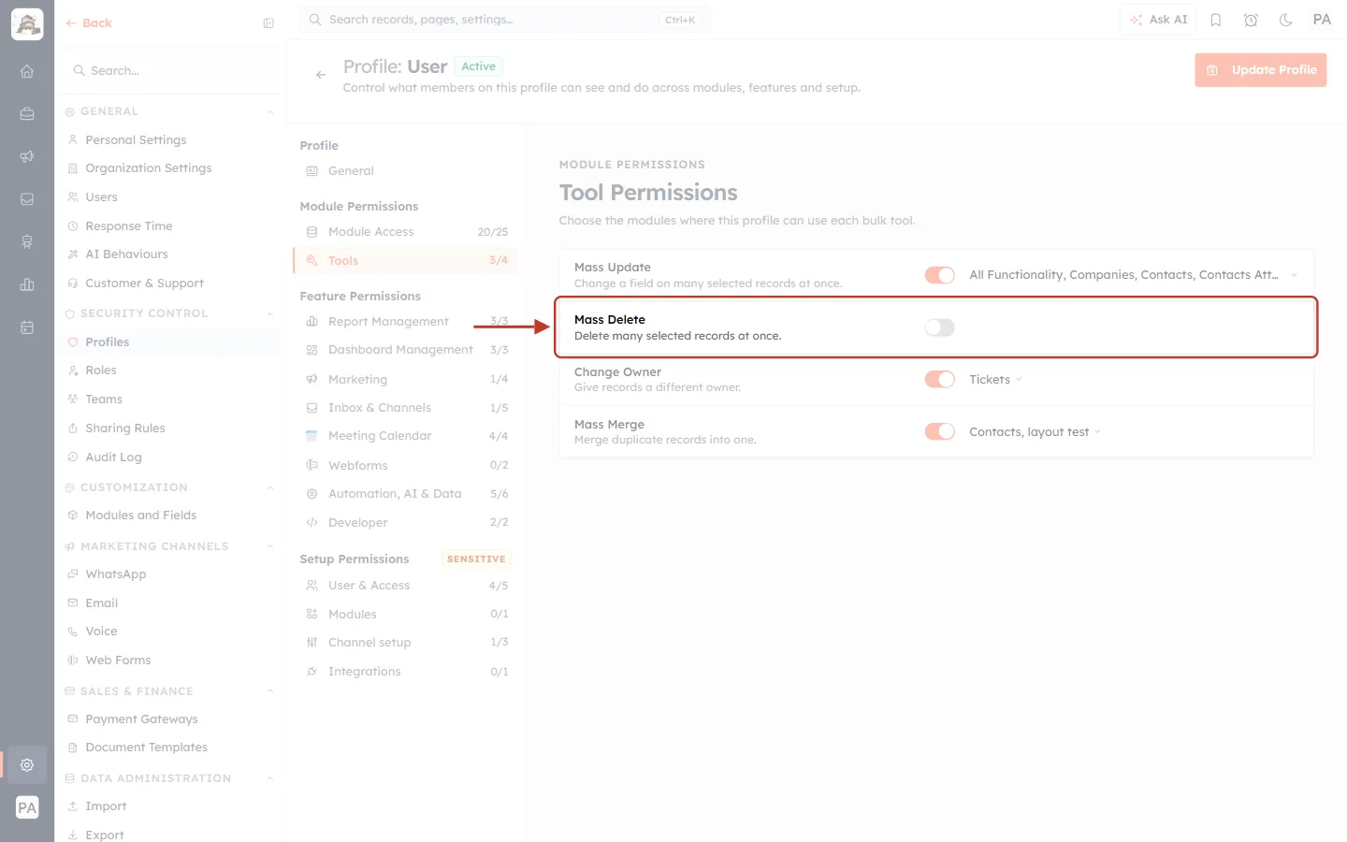Open the General profile section
This screenshot has width=1347, height=842.
[x=406, y=171]
